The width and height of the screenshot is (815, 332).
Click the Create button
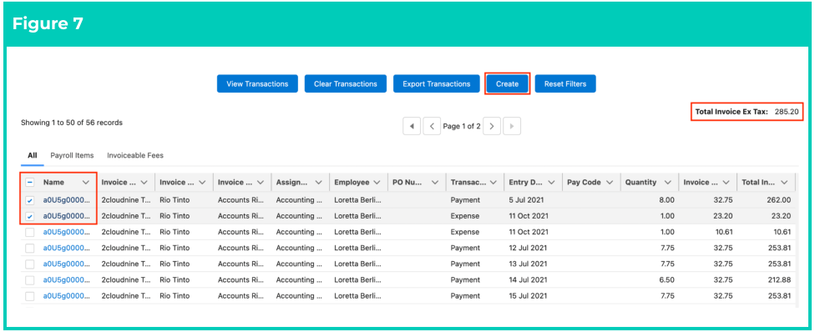[508, 83]
